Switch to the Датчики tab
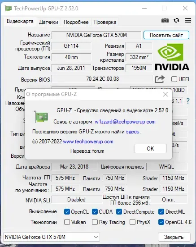Viewport: 196px width, 247px height. coord(48,22)
